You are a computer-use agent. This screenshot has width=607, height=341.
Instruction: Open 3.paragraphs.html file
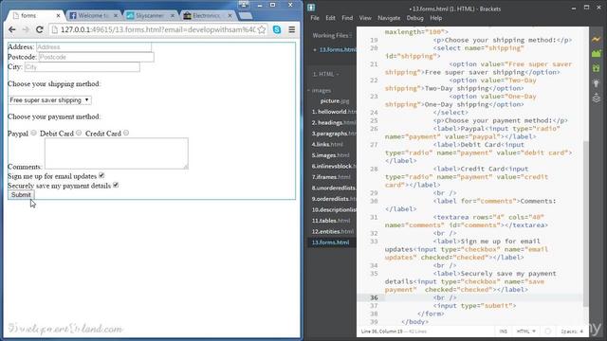[x=334, y=134]
